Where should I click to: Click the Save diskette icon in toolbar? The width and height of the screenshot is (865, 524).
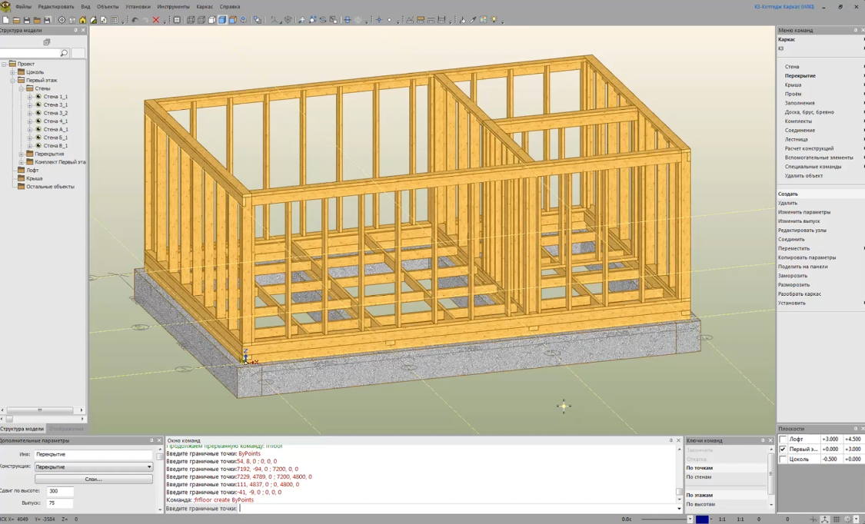pyautogui.click(x=26, y=20)
